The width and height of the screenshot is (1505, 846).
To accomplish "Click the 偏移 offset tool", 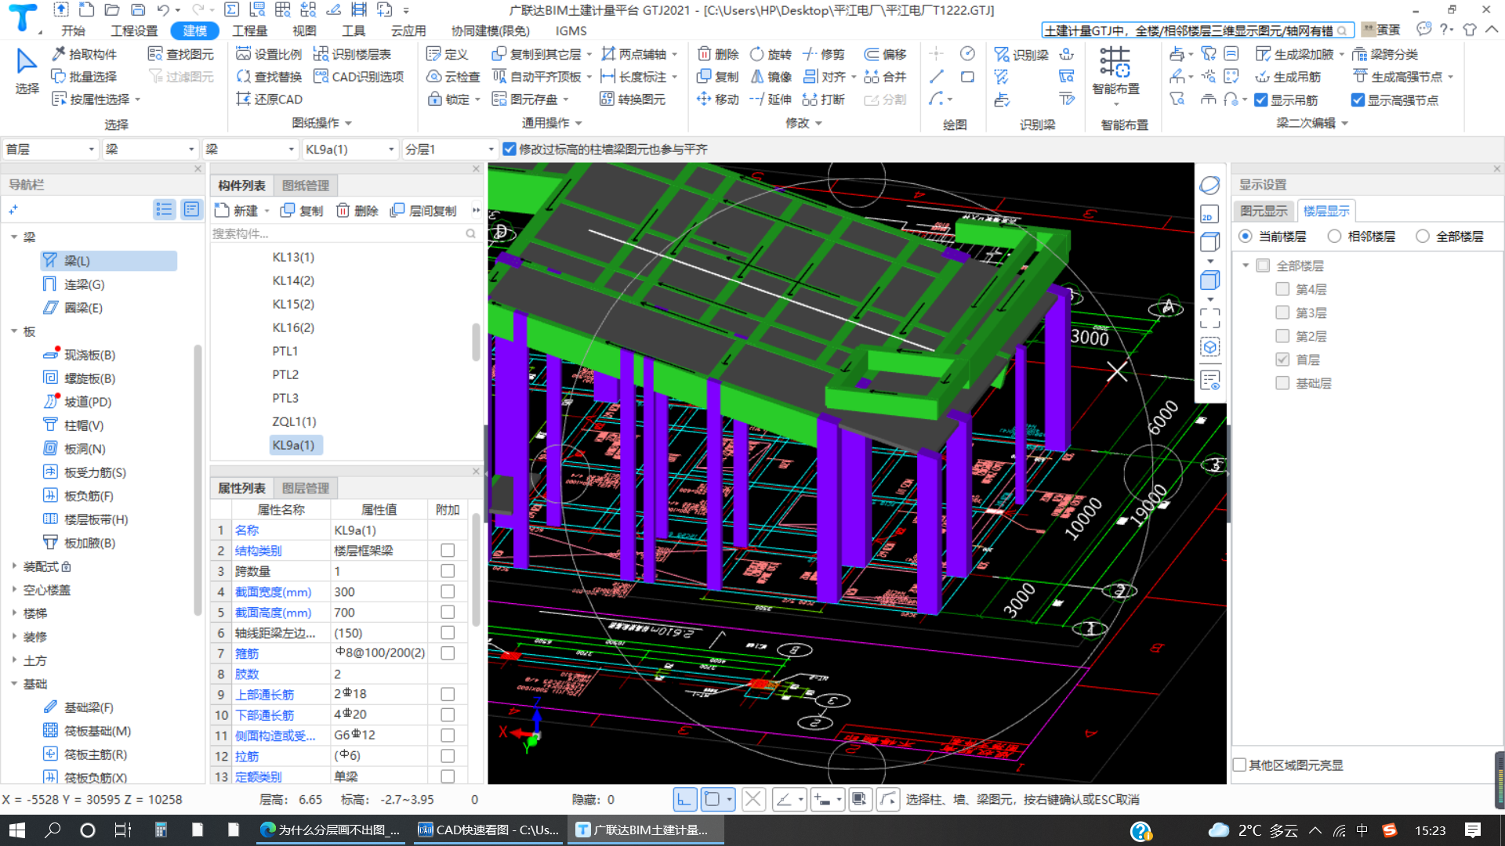I will (x=886, y=54).
